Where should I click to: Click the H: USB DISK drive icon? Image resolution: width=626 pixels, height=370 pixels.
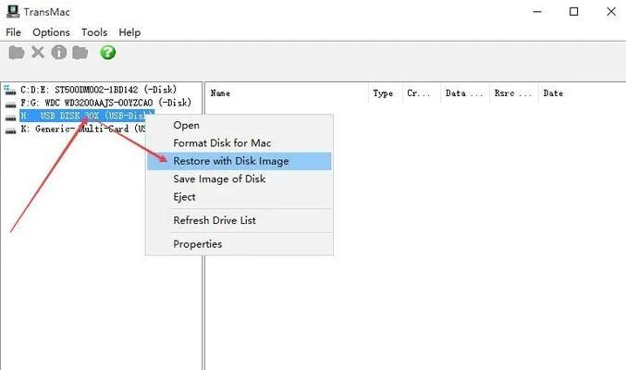[x=10, y=117]
